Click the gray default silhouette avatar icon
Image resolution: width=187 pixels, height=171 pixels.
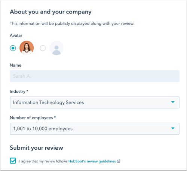click(x=56, y=48)
